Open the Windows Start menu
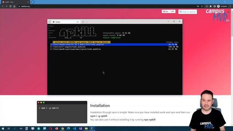233x131 pixels. (3, 128)
